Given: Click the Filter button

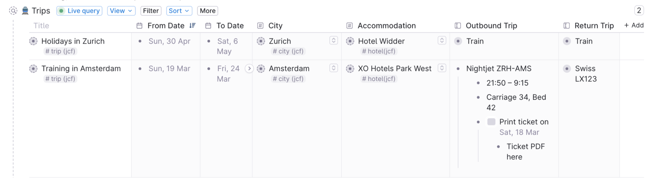Looking at the screenshot, I should [151, 11].
